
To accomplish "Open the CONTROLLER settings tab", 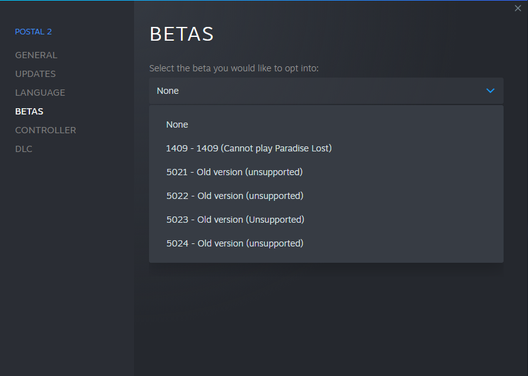I will (46, 130).
